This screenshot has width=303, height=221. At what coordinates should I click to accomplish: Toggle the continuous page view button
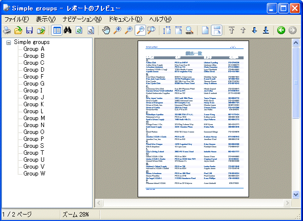(x=216, y=30)
